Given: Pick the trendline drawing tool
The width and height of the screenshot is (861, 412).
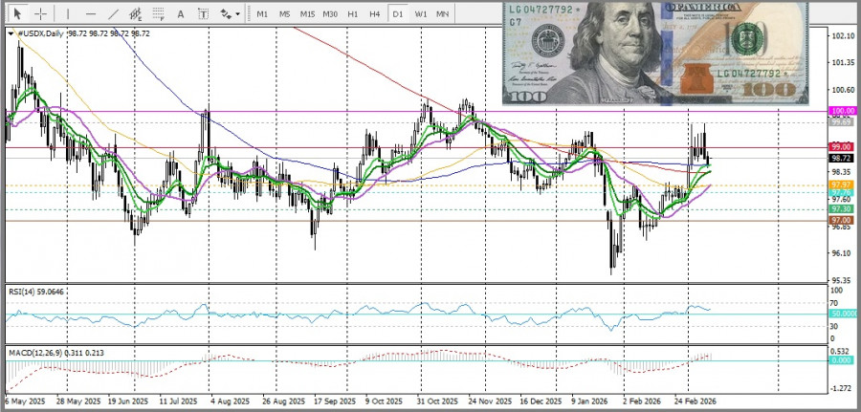Looking at the screenshot, I should (x=114, y=14).
